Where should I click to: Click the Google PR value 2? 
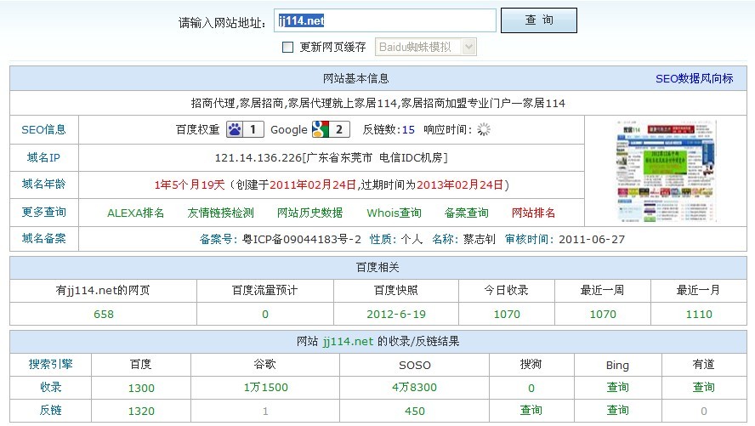click(x=339, y=129)
